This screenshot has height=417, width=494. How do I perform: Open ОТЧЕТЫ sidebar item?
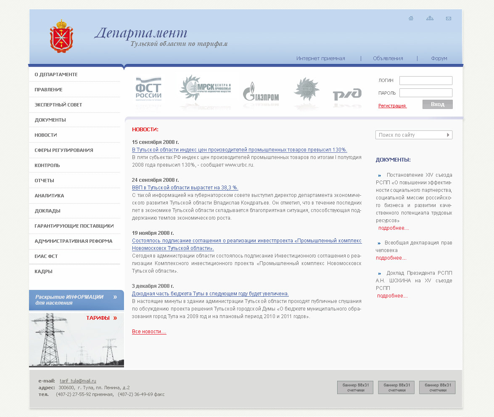pyautogui.click(x=45, y=181)
